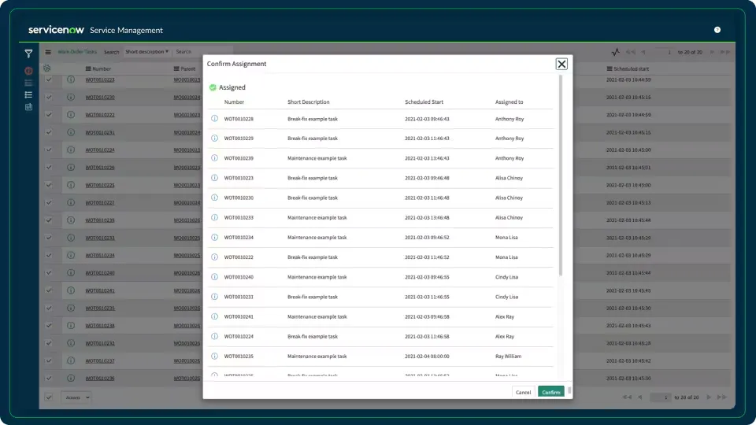The image size is (756, 425).
Task: Toggle checkbox for background row WOT0010224
Action: click(49, 150)
